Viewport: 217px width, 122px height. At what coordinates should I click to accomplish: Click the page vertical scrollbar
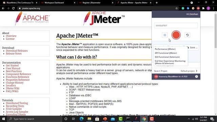coord(216,30)
